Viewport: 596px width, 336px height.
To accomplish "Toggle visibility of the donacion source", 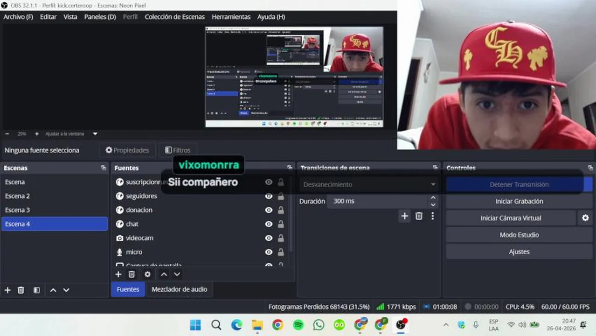I will [x=269, y=210].
